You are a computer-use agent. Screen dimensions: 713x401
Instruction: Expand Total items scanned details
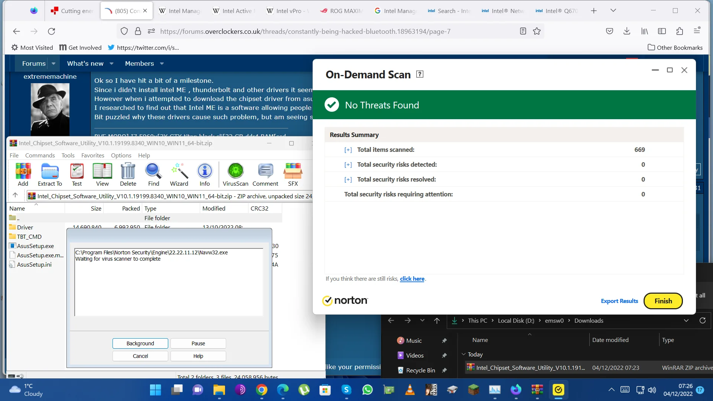coord(348,150)
